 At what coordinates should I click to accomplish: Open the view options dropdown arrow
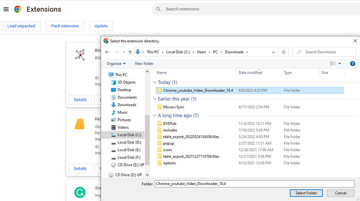(339, 64)
